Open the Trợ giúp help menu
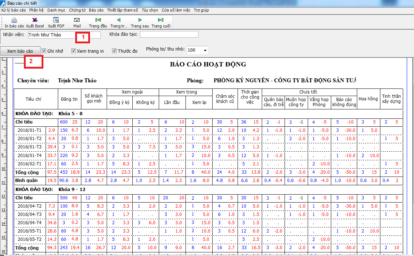Screen dimensions: 414x256 (x=201, y=10)
